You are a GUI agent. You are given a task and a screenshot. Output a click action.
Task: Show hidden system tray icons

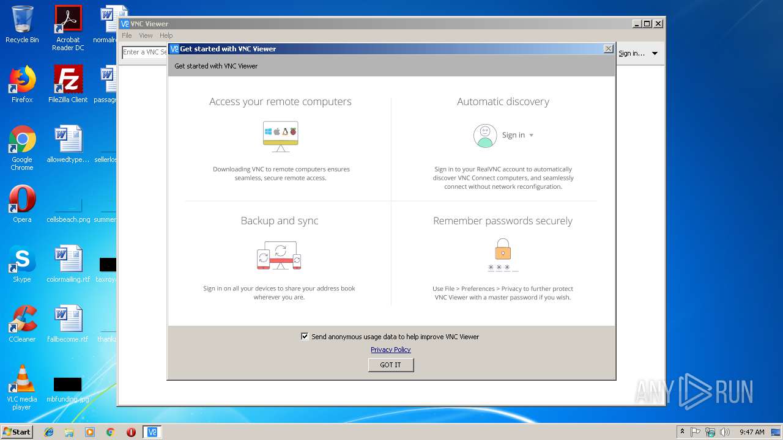pos(682,432)
